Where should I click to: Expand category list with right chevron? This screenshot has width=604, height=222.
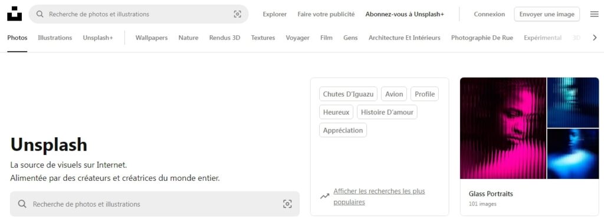(x=595, y=38)
